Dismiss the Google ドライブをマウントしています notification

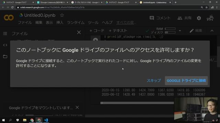tap(77, 107)
